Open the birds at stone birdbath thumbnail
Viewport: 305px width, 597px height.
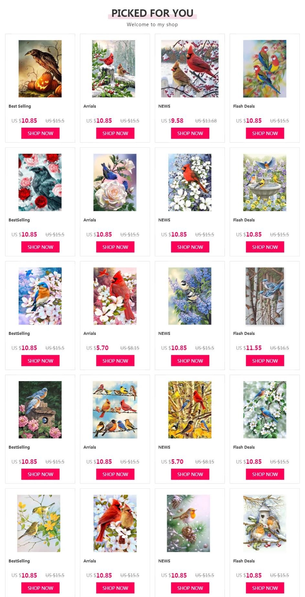tap(265, 183)
